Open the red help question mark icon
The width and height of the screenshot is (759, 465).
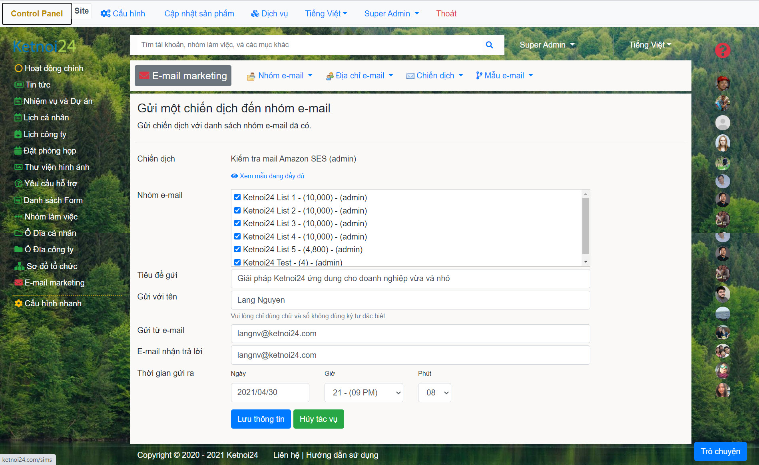[723, 50]
